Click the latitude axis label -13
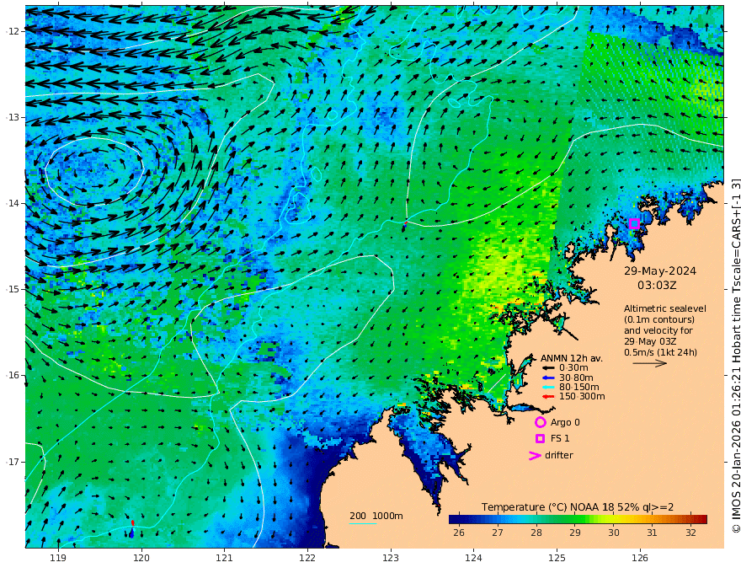 pos(13,117)
